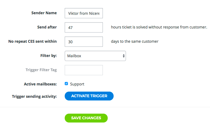210x126 pixels.
Task: Click the Filter by dropdown arrows
Action: (x=124, y=56)
